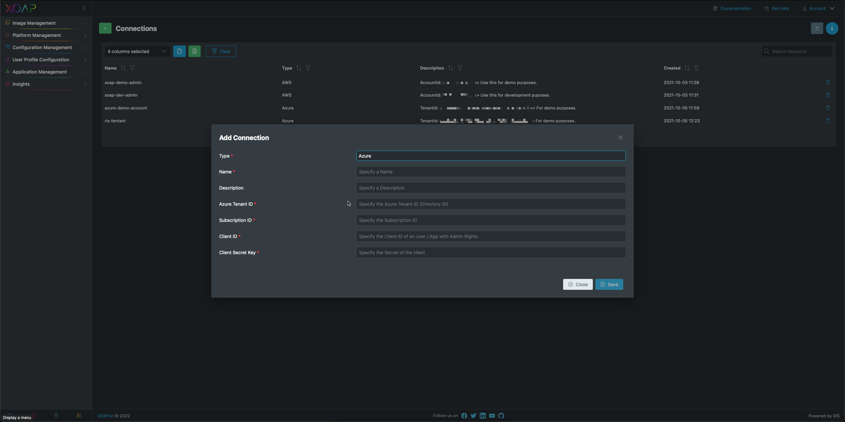Screen dimensions: 845x422
Task: Expand User Profile Configuration in sidebar
Action: tap(46, 60)
